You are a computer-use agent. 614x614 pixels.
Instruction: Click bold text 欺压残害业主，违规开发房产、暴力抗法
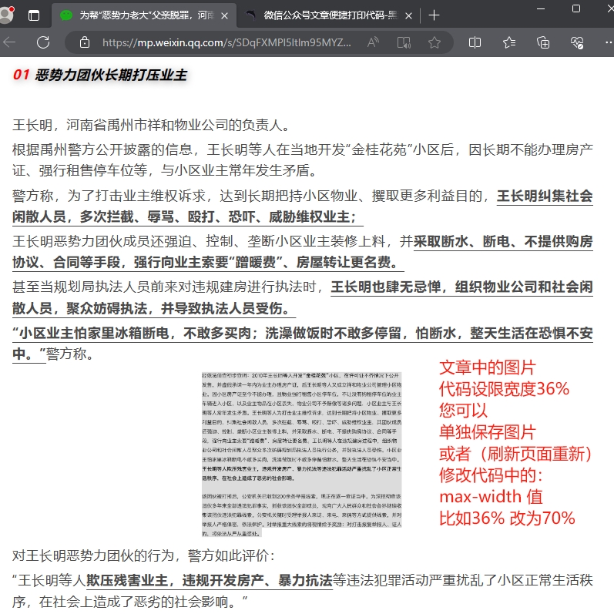point(209,581)
